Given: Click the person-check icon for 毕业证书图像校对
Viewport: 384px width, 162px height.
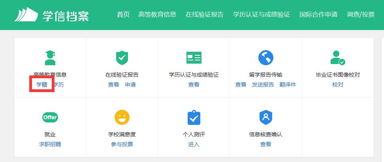Looking at the screenshot, I should [337, 58].
